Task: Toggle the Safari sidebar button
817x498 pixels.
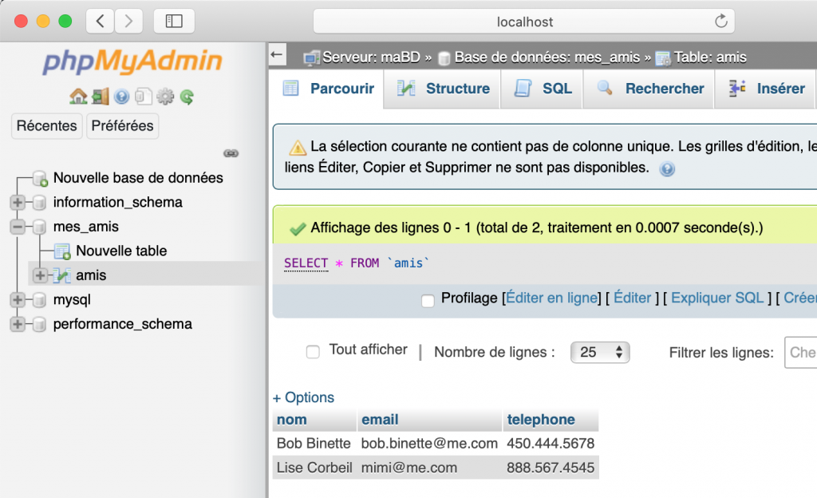Action: pos(174,22)
